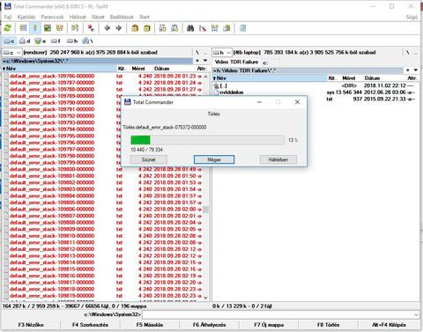Switch to names-only brief view icon

[23, 28]
